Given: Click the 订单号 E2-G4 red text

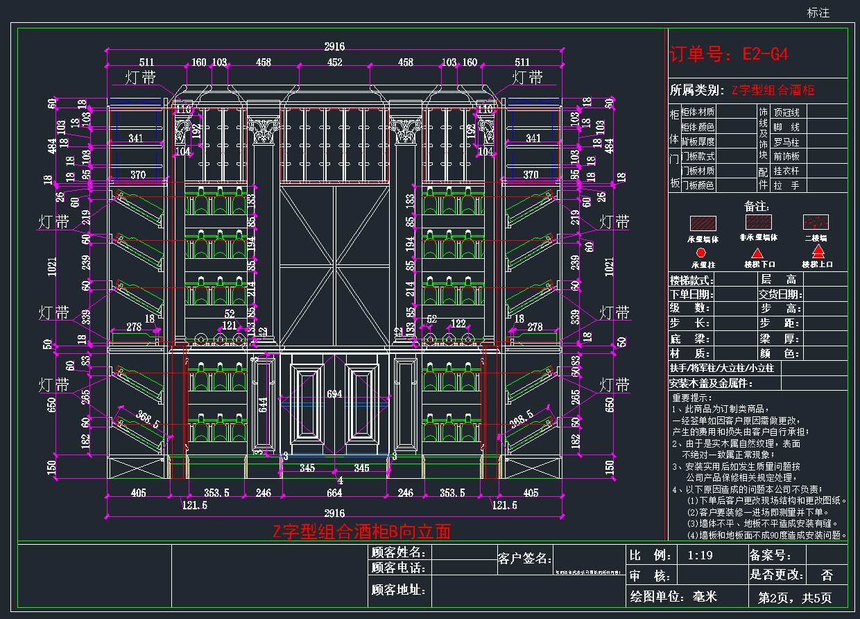Looking at the screenshot, I should 728,54.
